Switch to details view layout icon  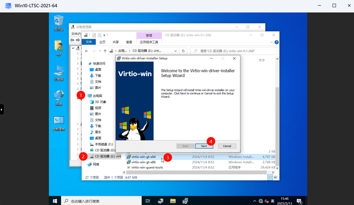pos(270,178)
